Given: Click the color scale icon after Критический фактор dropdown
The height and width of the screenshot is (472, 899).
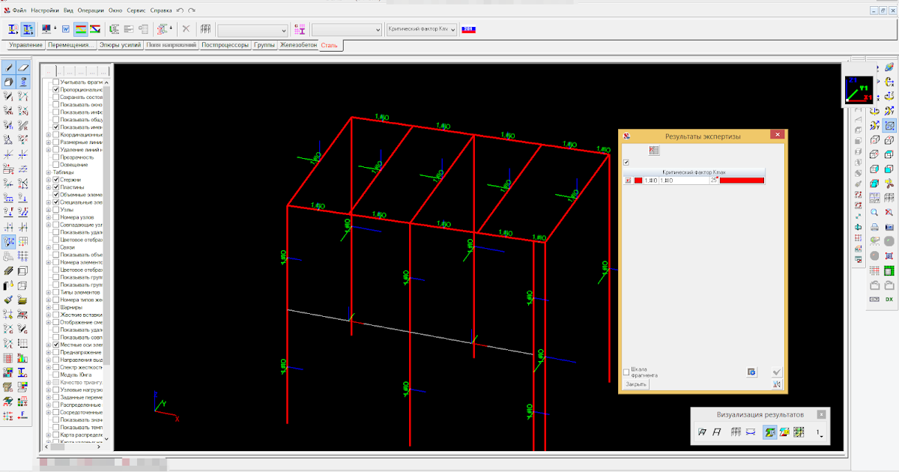Looking at the screenshot, I should point(469,29).
